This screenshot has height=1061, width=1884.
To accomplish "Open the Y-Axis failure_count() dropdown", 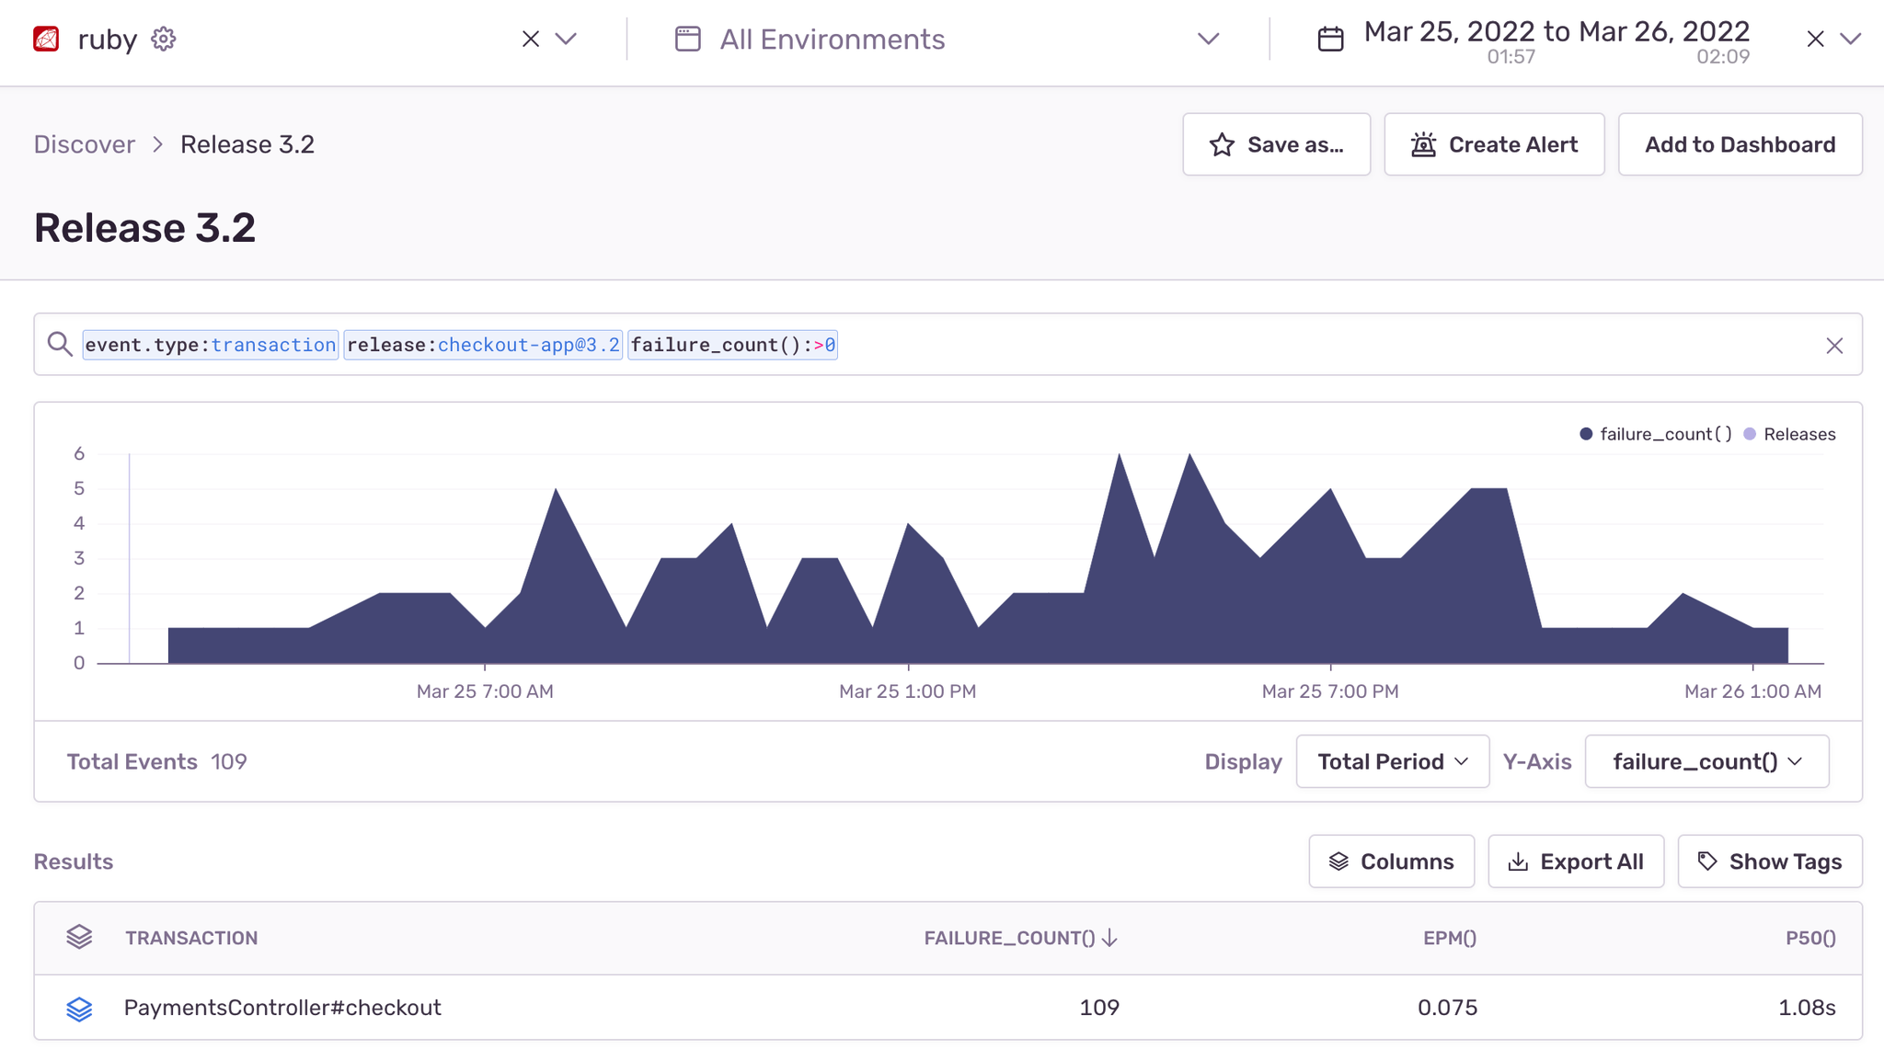I will [x=1706, y=761].
